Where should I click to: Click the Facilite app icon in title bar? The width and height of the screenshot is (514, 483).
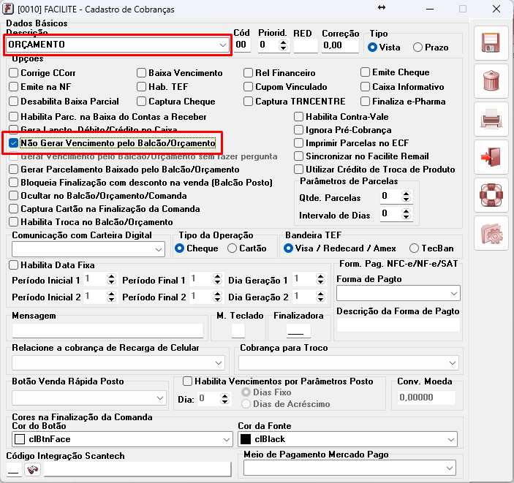tap(8, 9)
